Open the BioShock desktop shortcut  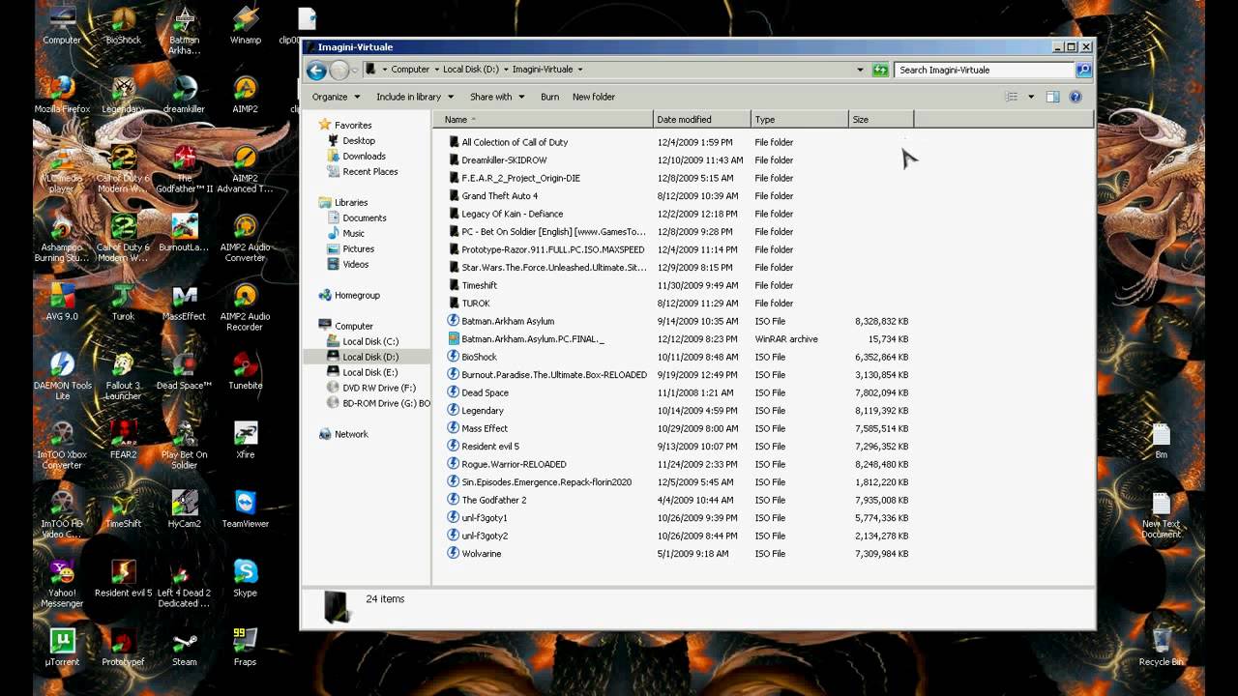(x=123, y=26)
